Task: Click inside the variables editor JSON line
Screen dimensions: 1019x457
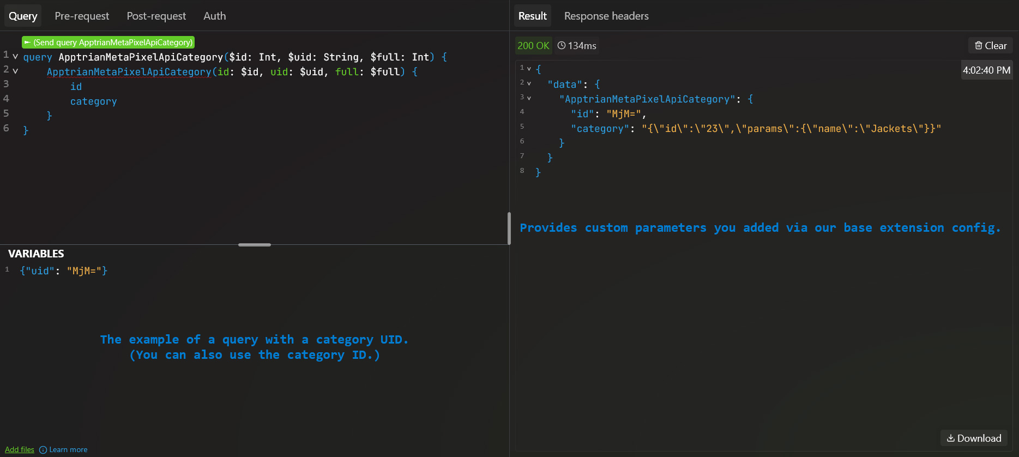Action: [64, 270]
